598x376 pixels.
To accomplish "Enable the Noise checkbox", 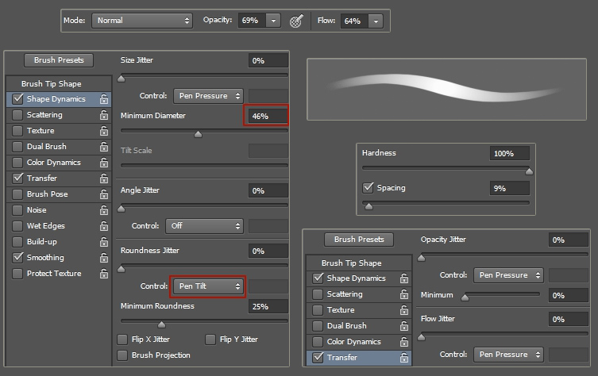I will tap(17, 210).
